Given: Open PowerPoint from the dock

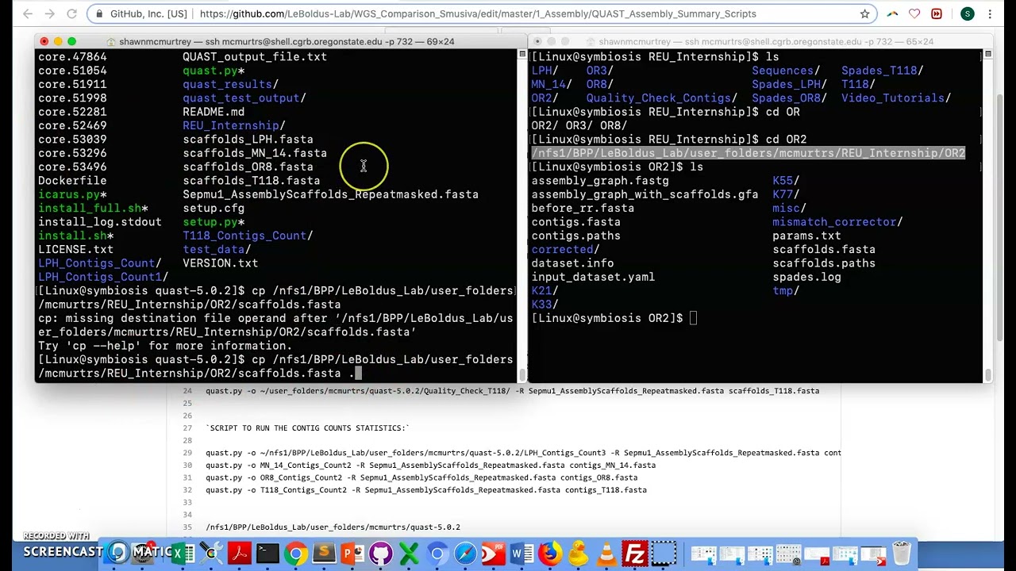Looking at the screenshot, I should (352, 553).
